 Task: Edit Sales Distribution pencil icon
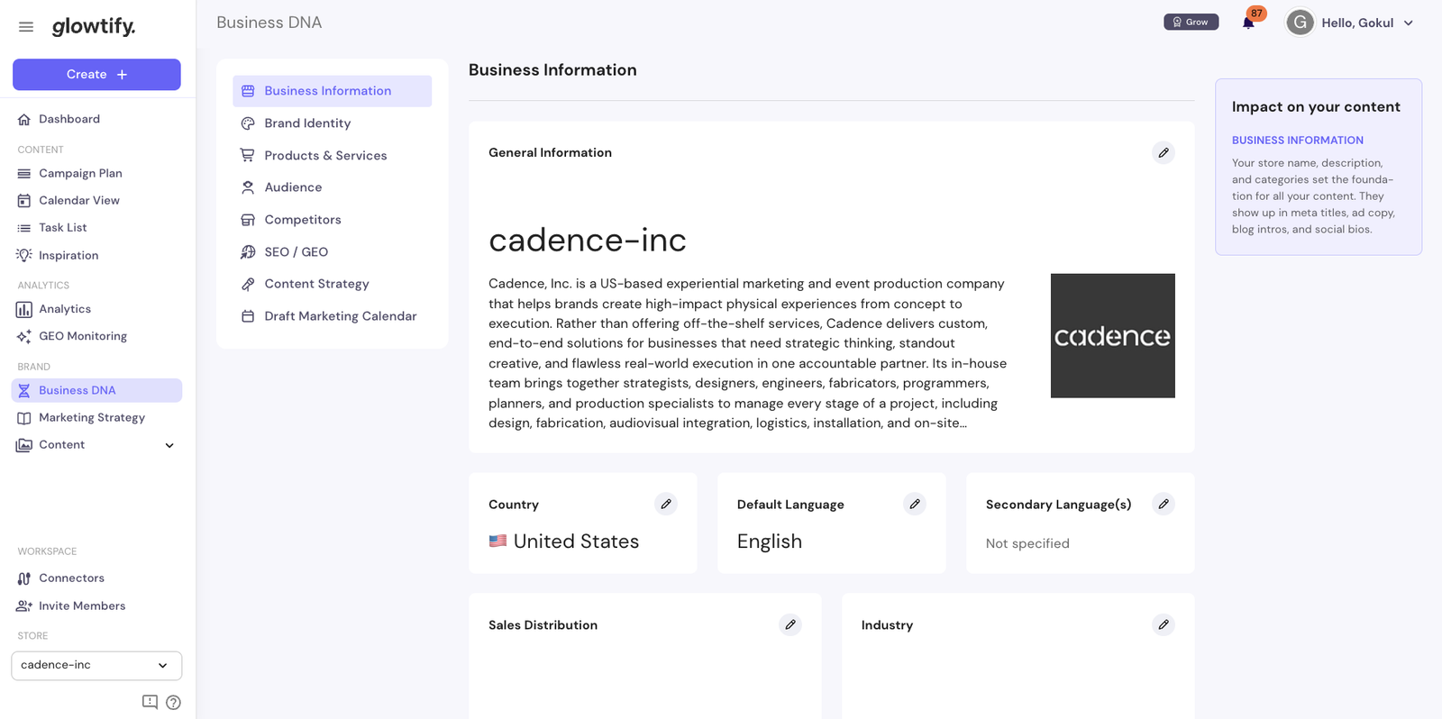click(x=790, y=624)
